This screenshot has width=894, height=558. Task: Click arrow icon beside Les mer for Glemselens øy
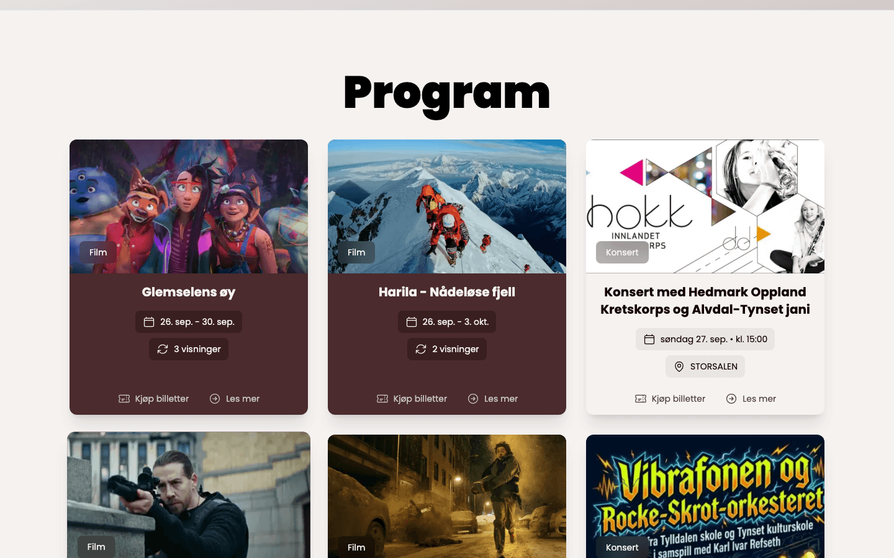pos(215,399)
